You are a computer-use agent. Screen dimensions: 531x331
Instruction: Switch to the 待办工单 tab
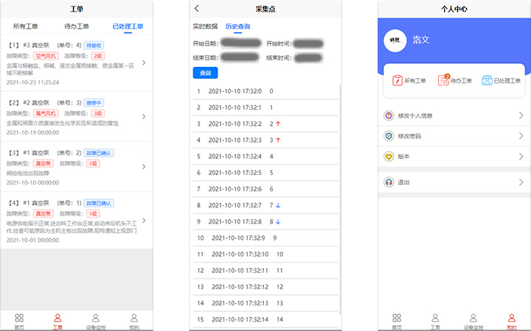tap(77, 26)
